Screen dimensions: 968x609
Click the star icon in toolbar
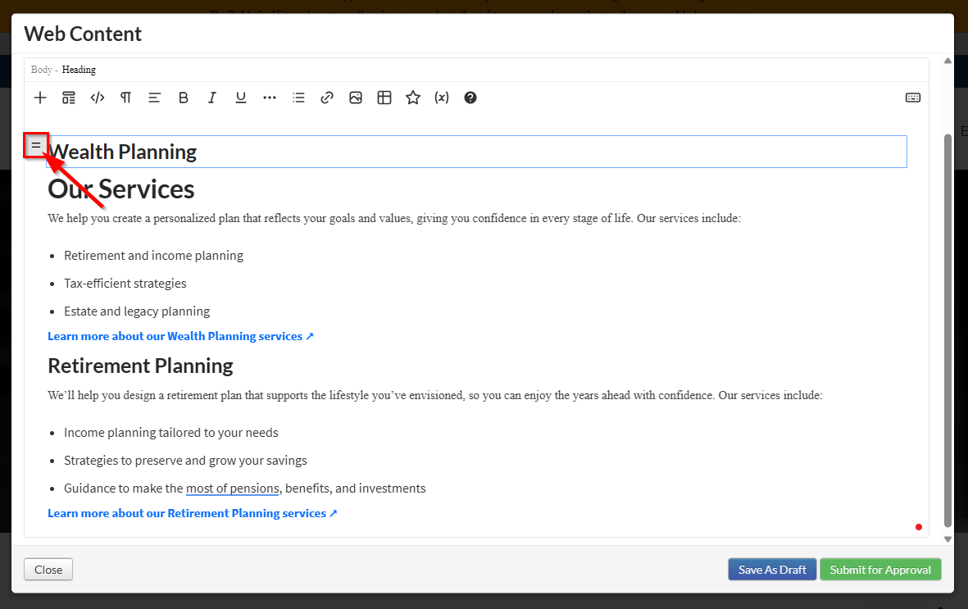[413, 98]
